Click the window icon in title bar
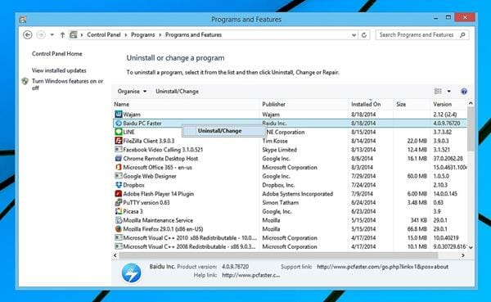Screen dimensions: 491x302 click(x=23, y=20)
